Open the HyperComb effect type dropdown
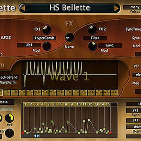This screenshot has height=141, width=141. 44,38
